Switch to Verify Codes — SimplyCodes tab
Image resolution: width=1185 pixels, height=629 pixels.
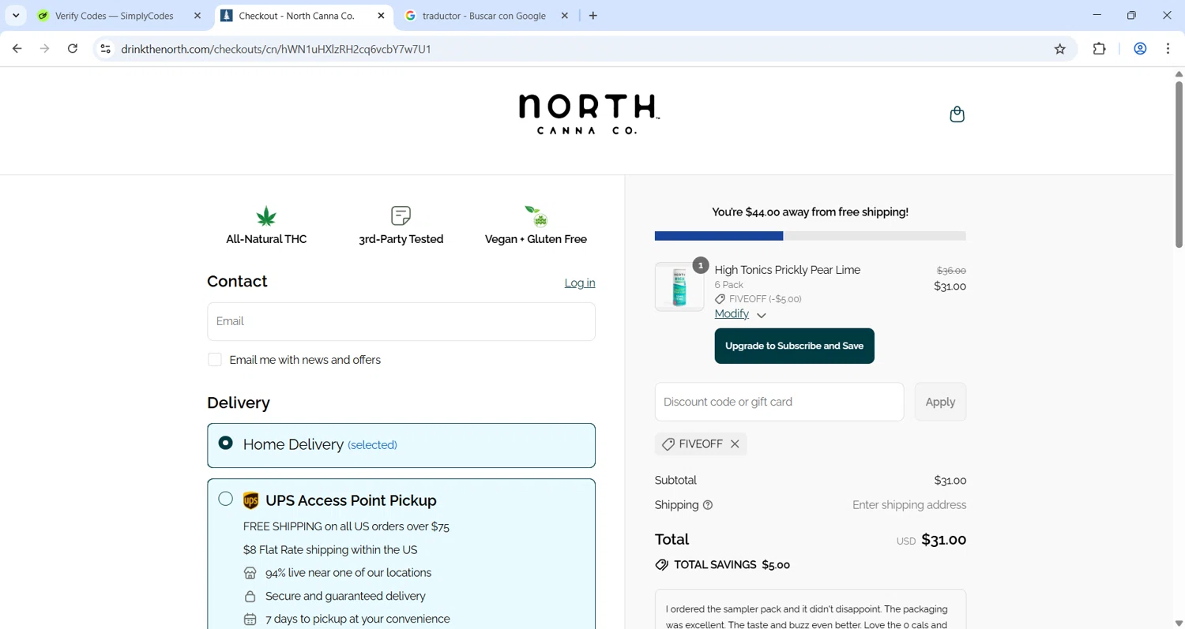point(121,16)
